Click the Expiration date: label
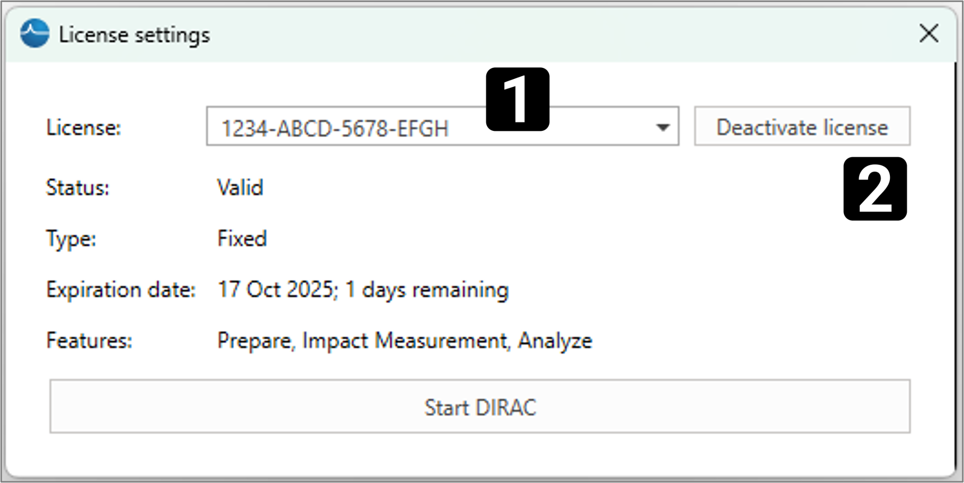Screen dimensions: 964x483 pos(121,290)
